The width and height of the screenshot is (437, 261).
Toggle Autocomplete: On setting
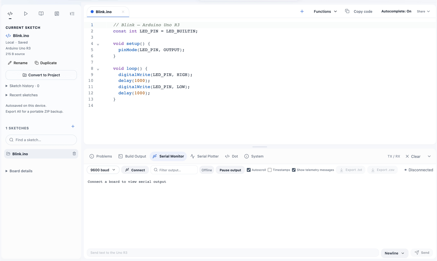tap(396, 11)
